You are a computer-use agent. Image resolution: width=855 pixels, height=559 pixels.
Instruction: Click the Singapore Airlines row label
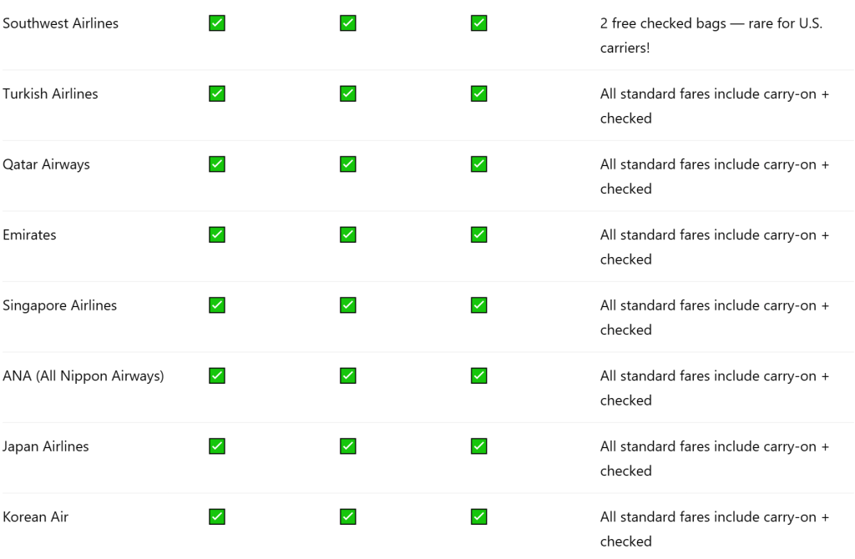pos(59,305)
